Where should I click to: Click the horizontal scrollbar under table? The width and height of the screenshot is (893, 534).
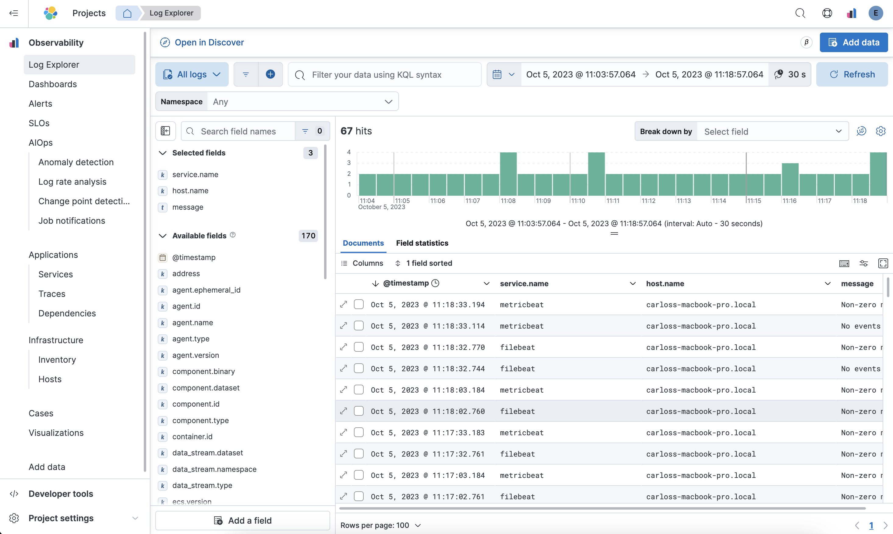tap(602, 508)
